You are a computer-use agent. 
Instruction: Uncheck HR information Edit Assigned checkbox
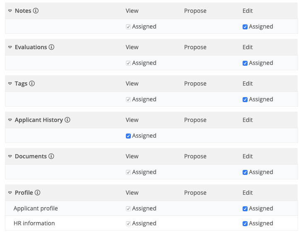click(245, 224)
